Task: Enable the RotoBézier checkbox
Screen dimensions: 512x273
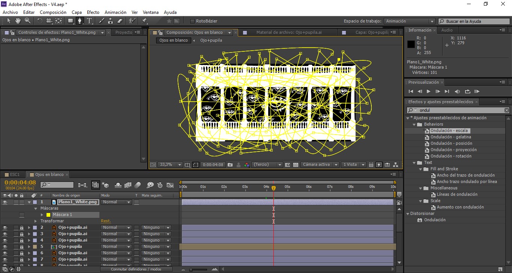Action: coord(192,21)
